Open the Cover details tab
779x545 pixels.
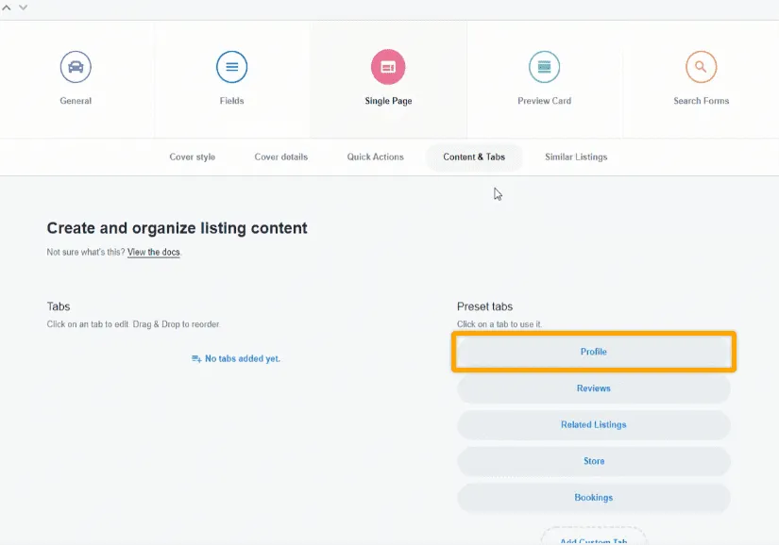[281, 157]
